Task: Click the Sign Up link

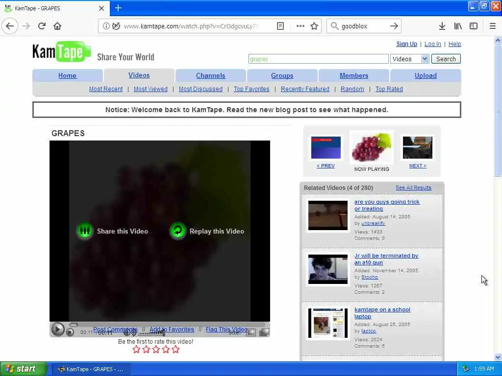Action: pos(406,44)
